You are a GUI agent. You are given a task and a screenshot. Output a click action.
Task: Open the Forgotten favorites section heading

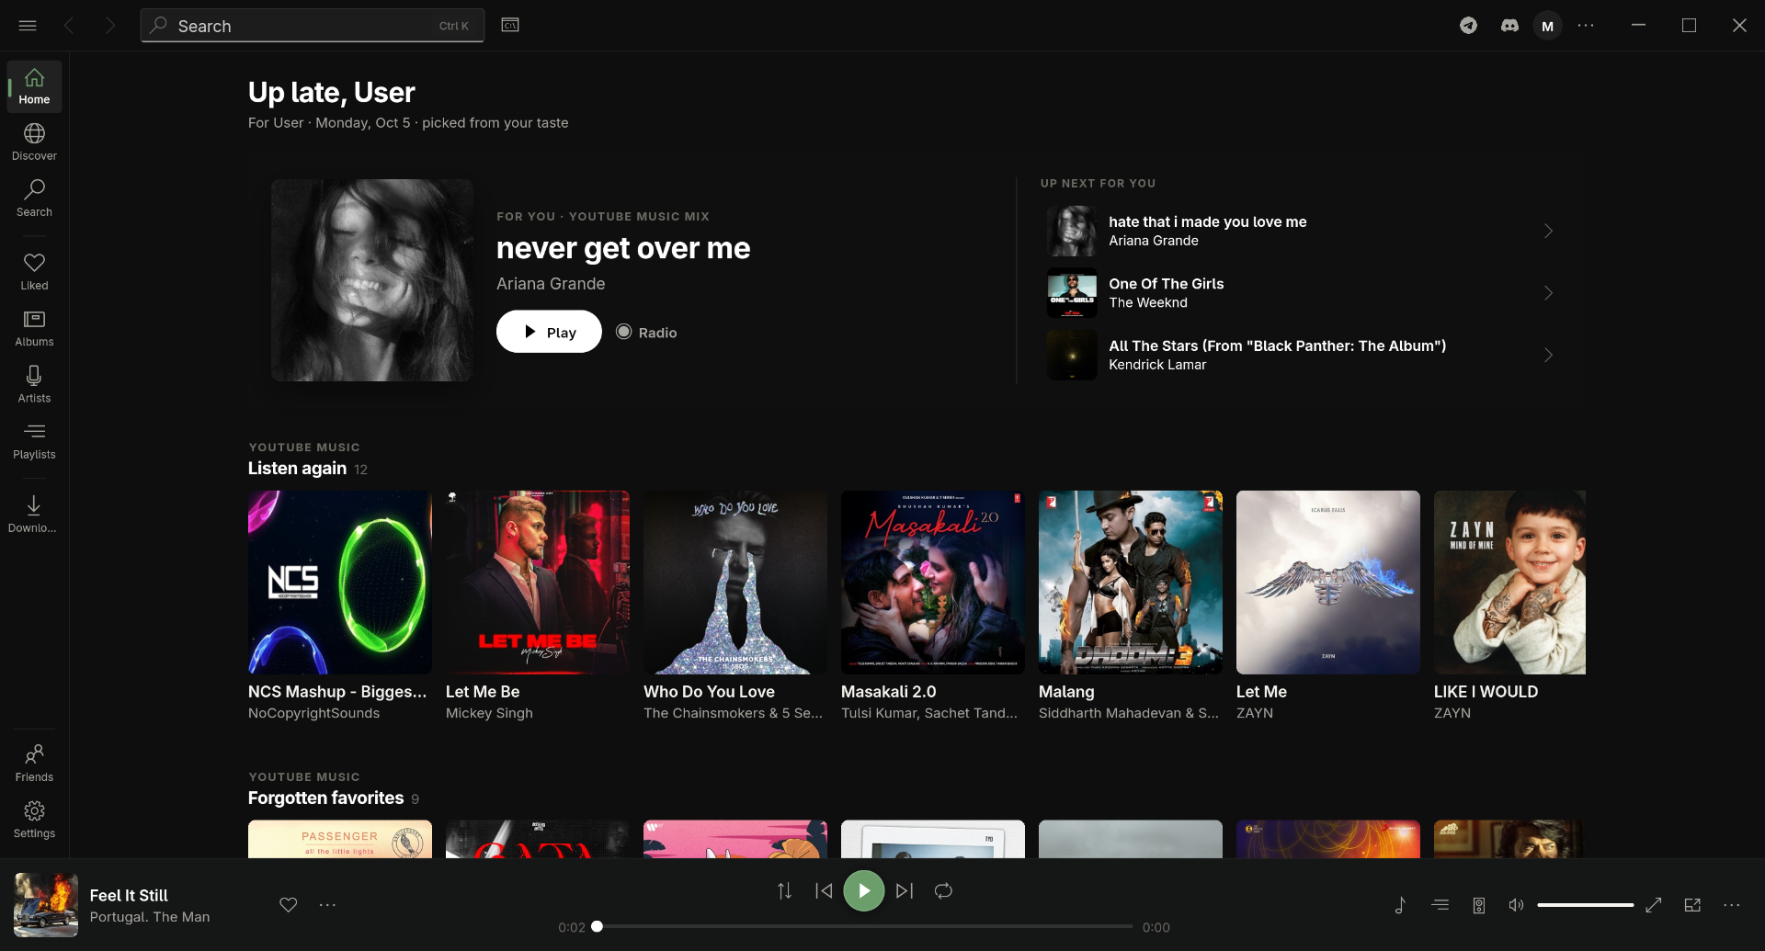[x=325, y=798]
